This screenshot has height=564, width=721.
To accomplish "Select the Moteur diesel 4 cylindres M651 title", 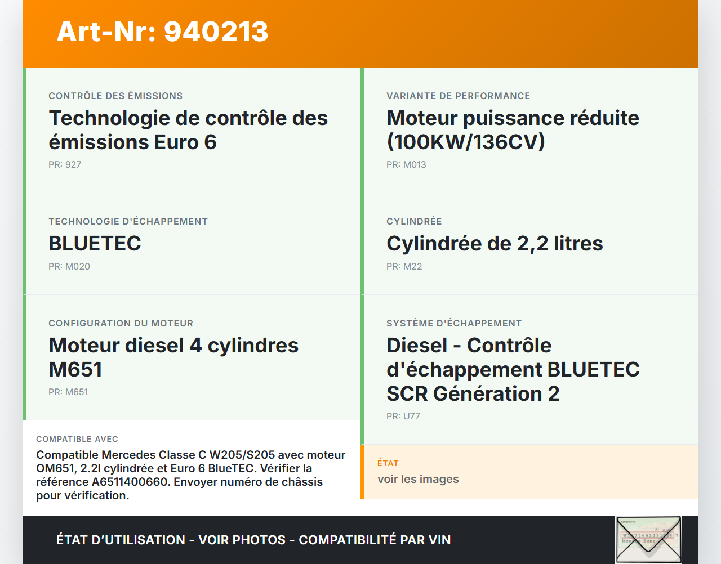I will coord(173,357).
